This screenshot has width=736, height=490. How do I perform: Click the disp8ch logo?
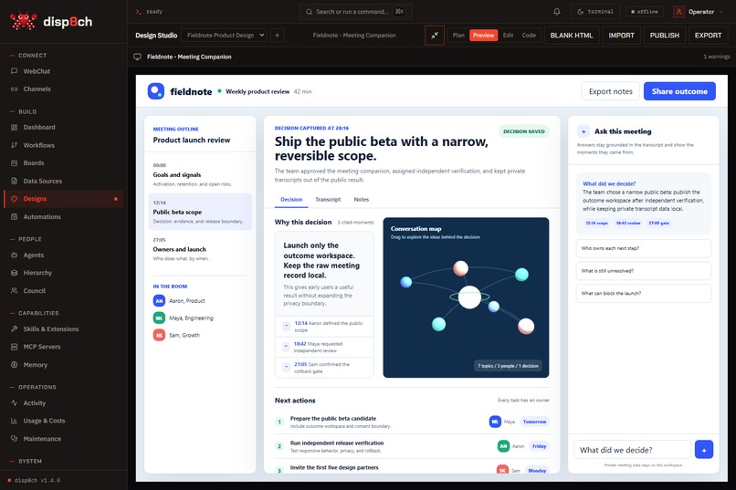51,22
